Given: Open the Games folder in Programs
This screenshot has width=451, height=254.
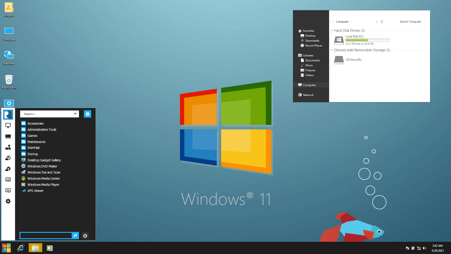Looking at the screenshot, I should tap(29, 136).
